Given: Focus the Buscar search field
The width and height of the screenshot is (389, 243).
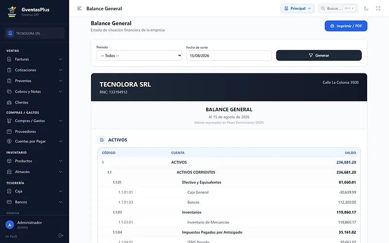Looking at the screenshot, I should coord(338,8).
